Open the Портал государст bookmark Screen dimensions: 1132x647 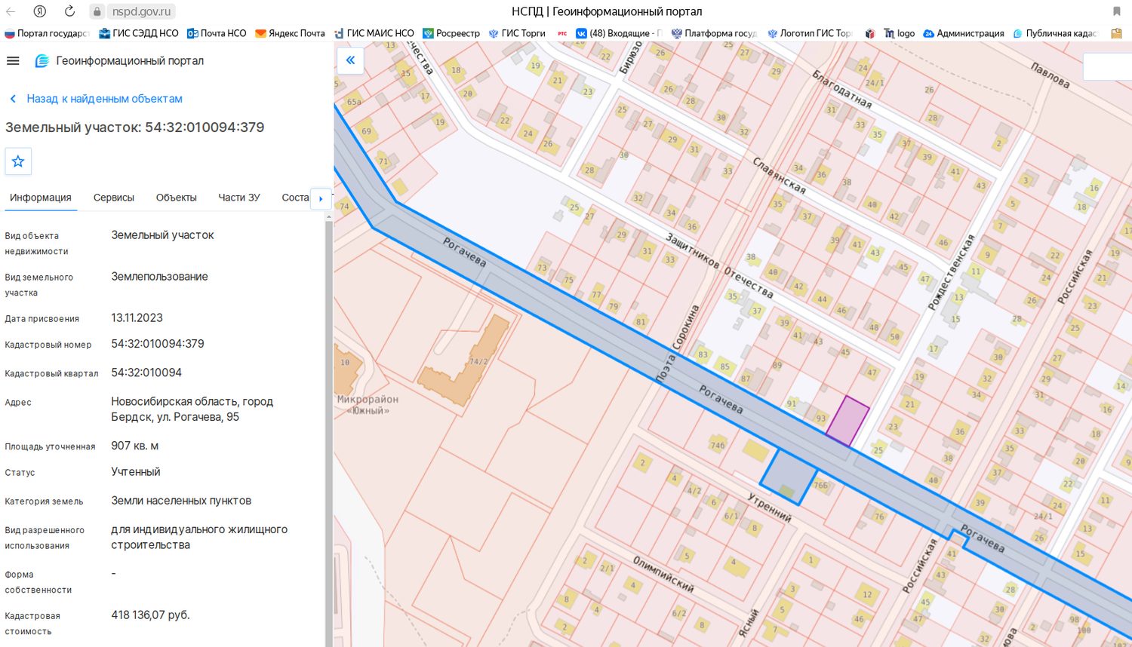47,33
